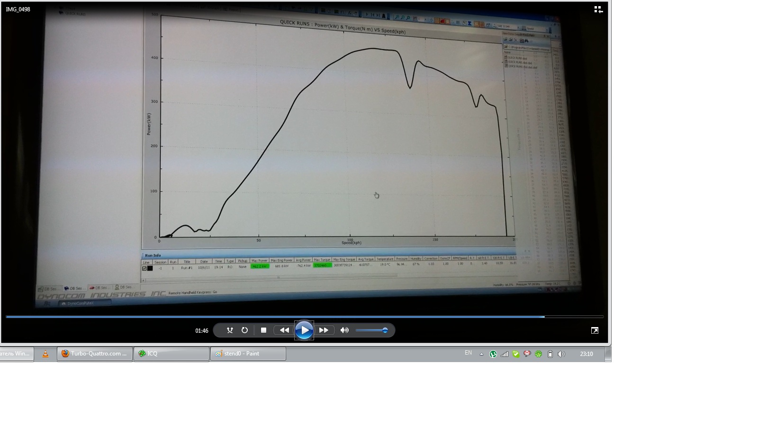Open the network signal tray icon
Screen dimensions: 758x426
click(x=505, y=354)
